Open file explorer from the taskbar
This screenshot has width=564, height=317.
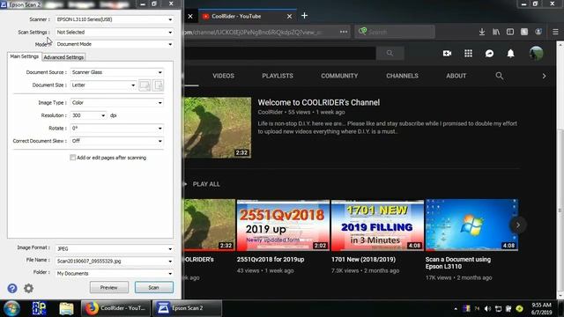click(67, 308)
